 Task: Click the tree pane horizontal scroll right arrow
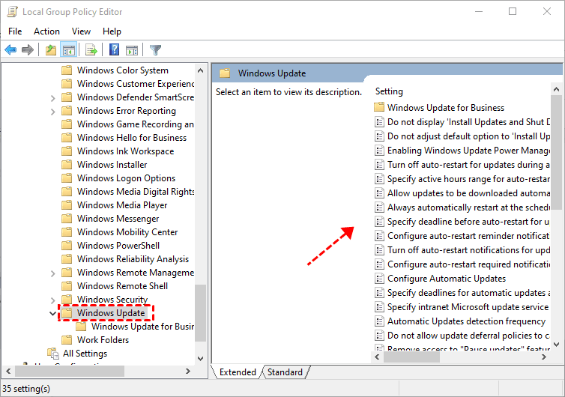click(x=188, y=371)
